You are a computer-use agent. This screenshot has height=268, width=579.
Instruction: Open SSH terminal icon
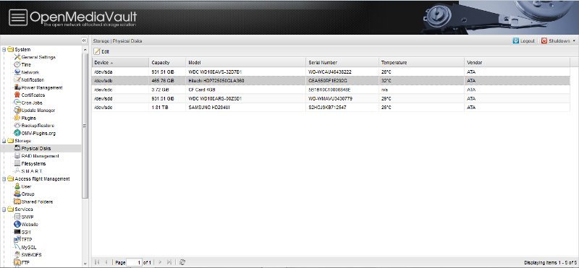click(17, 232)
